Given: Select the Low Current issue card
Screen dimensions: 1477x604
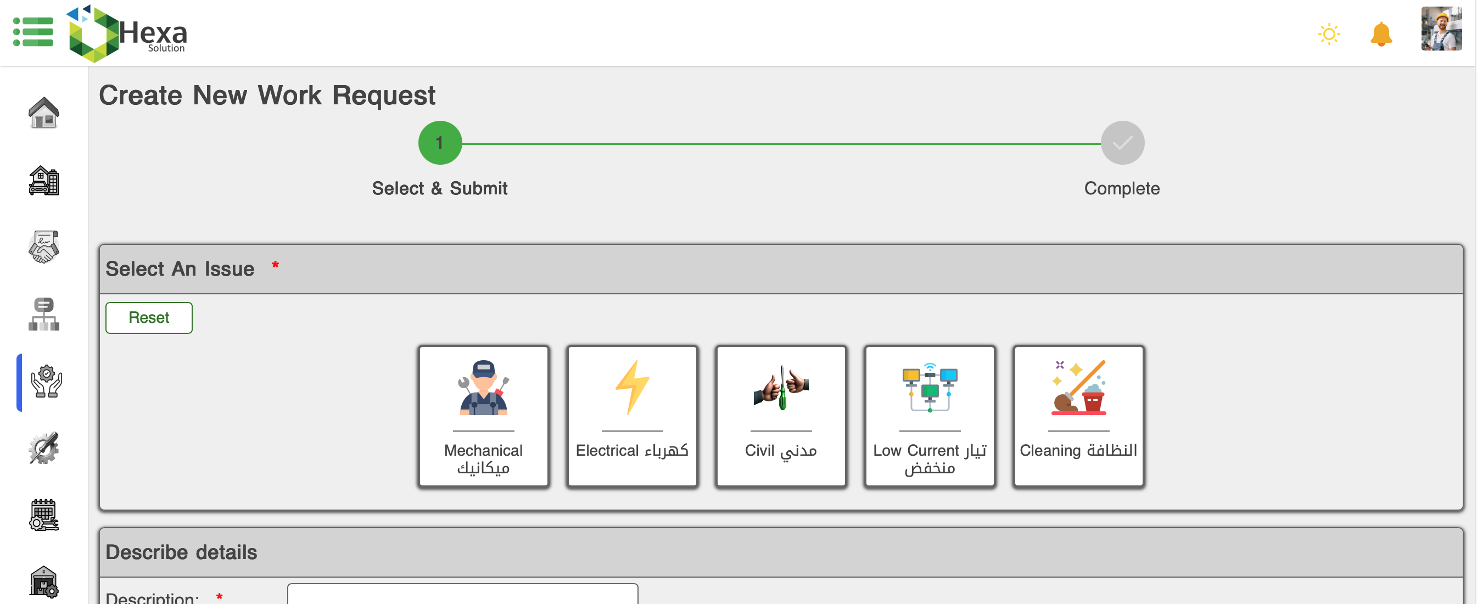Looking at the screenshot, I should coord(929,416).
